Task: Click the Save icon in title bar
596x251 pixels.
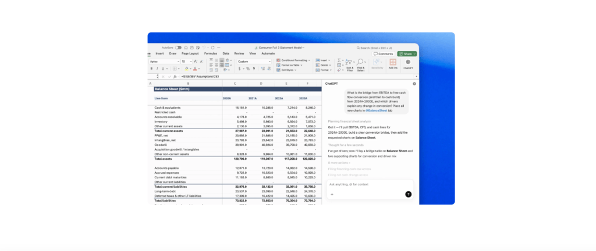Action: click(x=192, y=48)
